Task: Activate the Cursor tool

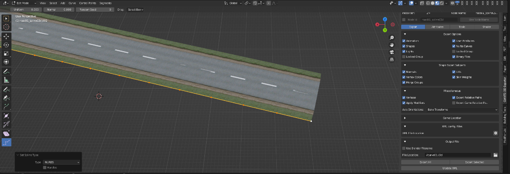Action: [x=6, y=27]
